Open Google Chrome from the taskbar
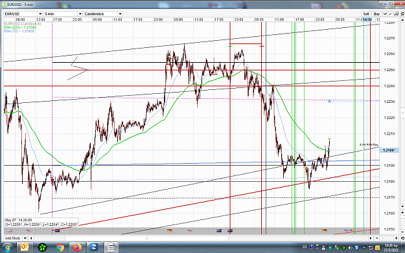This screenshot has height=253, width=405. tap(60, 248)
